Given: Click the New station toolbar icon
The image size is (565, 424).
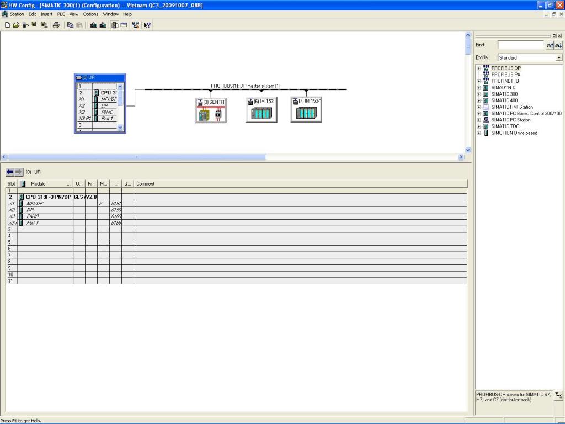Looking at the screenshot, I should point(7,25).
